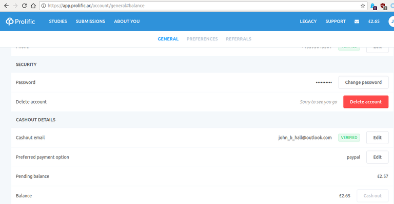Switch to the REFERRALS tab
This screenshot has width=394, height=204.
tap(239, 39)
